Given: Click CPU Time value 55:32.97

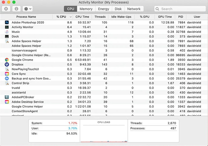Looking at the screenshot, I should 84,22.
